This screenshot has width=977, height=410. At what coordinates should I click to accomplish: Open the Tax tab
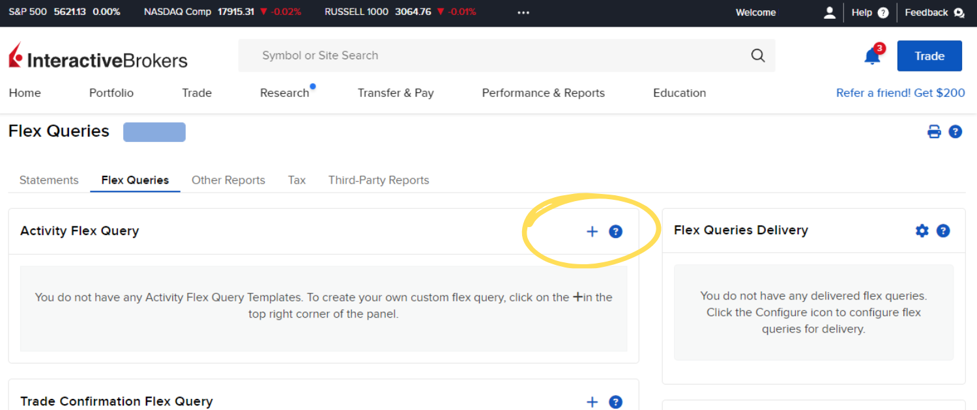click(297, 180)
